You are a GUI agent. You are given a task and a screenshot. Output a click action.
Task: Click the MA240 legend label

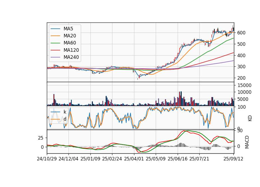pos(71,57)
